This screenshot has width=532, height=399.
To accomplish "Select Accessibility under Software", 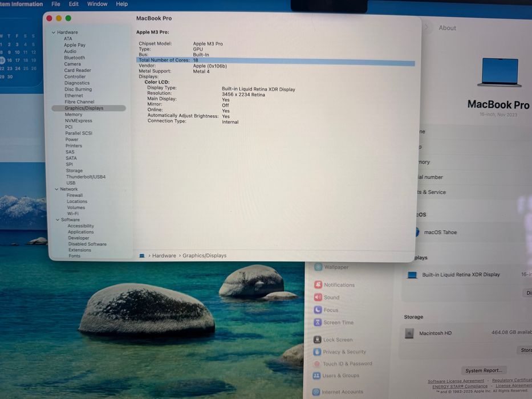I will pyautogui.click(x=81, y=226).
